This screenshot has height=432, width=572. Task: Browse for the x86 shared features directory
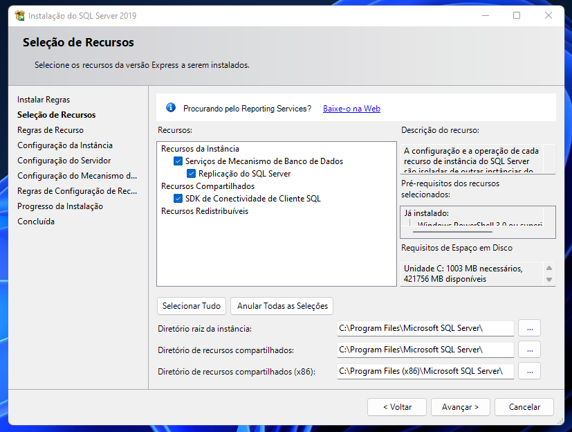(529, 371)
